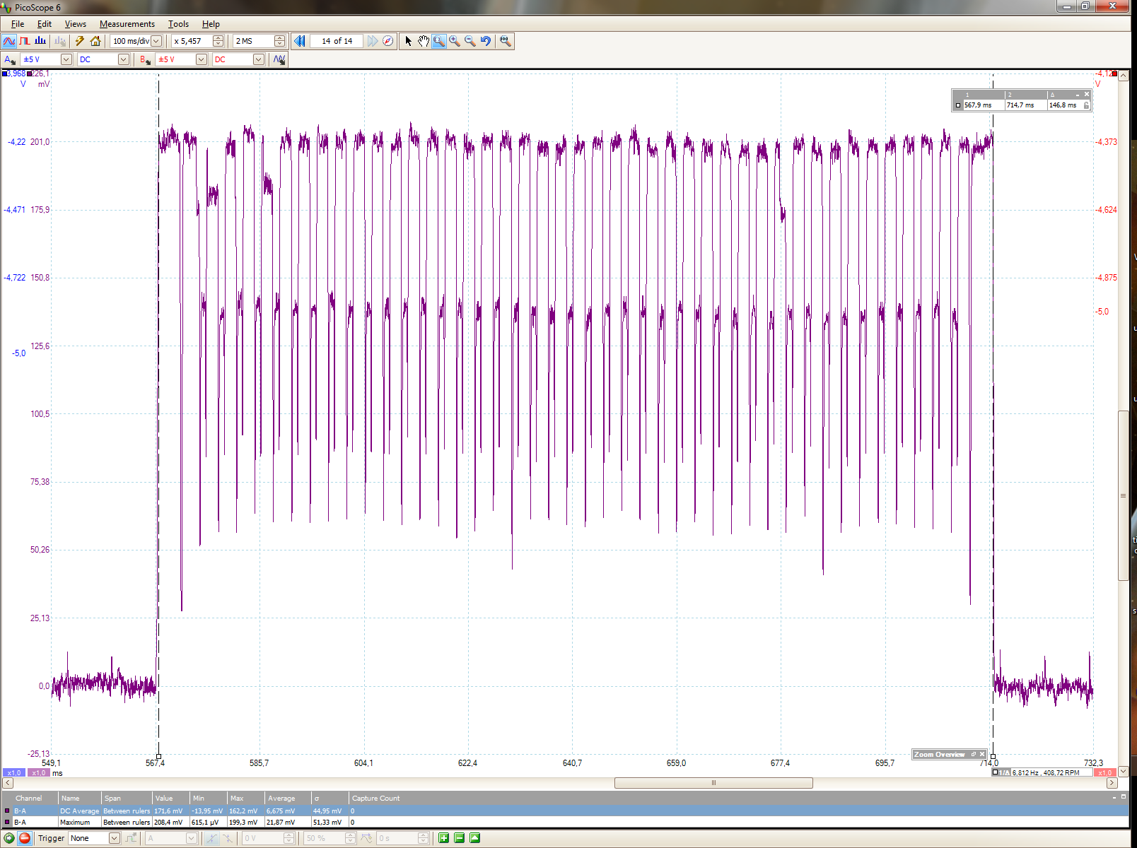The height and width of the screenshot is (848, 1137).
Task: Undo the last zoom
Action: (486, 41)
